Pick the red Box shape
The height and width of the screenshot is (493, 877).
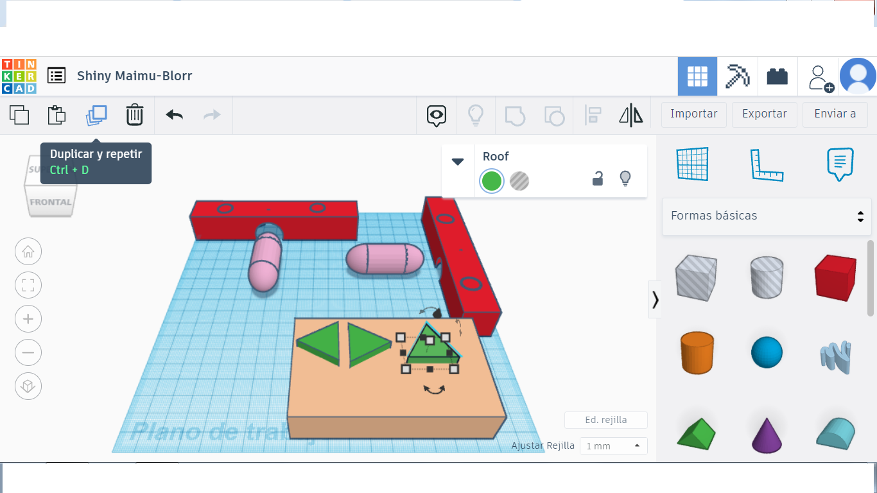tap(835, 277)
